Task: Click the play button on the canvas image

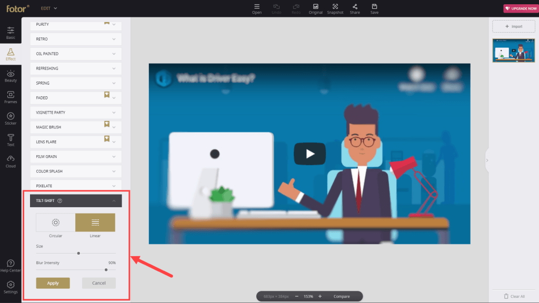Action: tap(310, 154)
